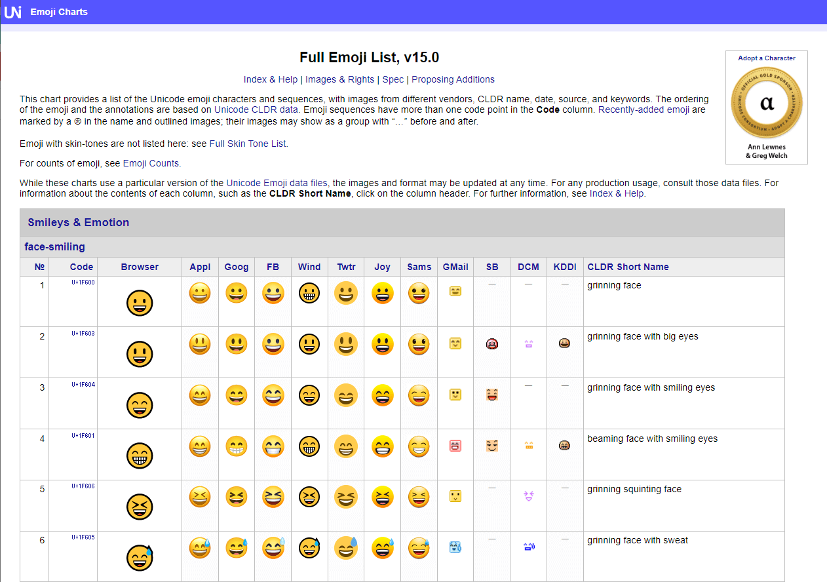This screenshot has width=827, height=582.
Task: Click DCM grinning face with big eyes
Action: pos(528,343)
